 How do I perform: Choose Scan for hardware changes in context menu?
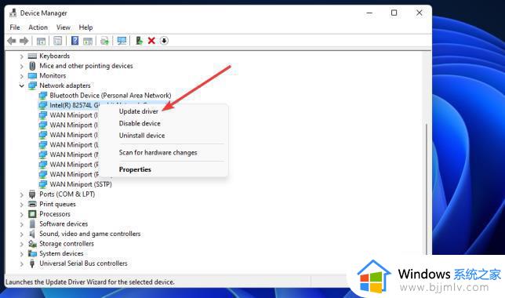point(158,153)
